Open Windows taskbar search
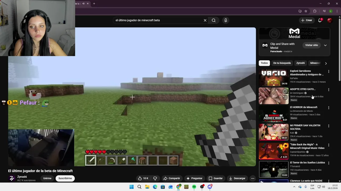Viewport: 341px width, 191px height. click(139, 187)
